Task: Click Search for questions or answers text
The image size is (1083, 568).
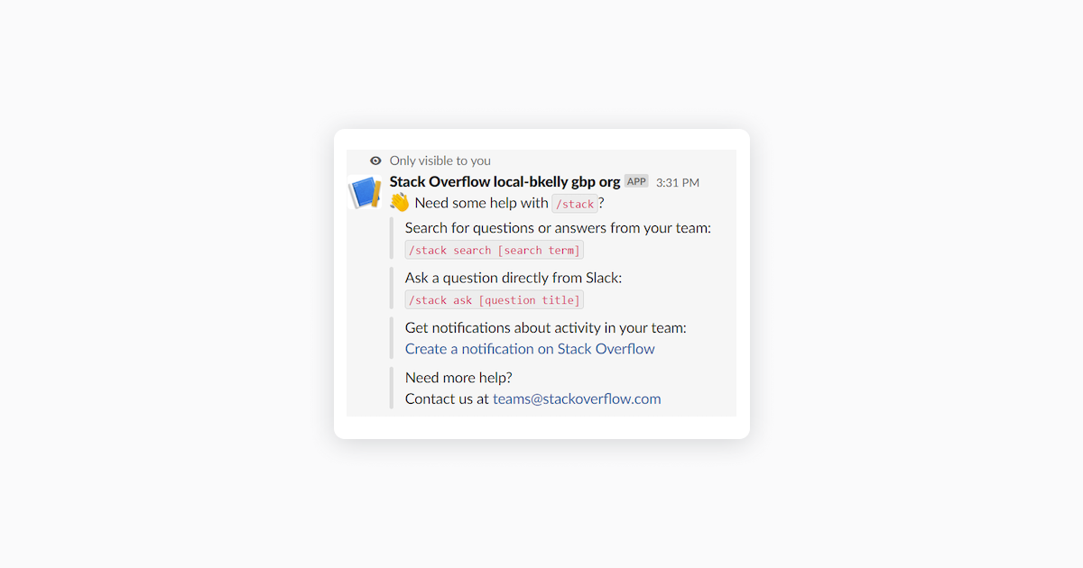Action: click(558, 228)
